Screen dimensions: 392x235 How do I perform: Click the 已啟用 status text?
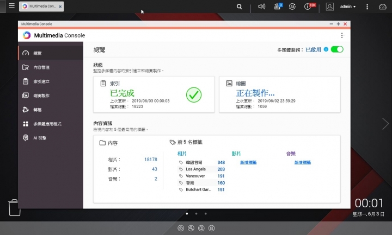pos(313,49)
